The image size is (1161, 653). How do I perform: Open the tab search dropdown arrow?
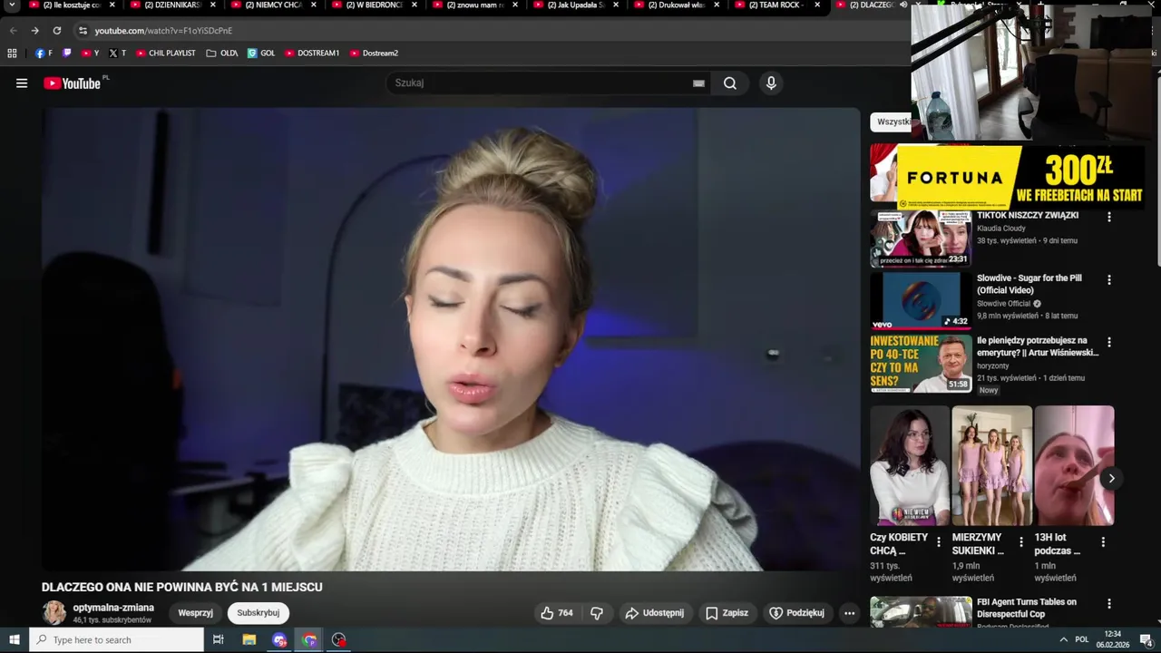click(x=12, y=5)
